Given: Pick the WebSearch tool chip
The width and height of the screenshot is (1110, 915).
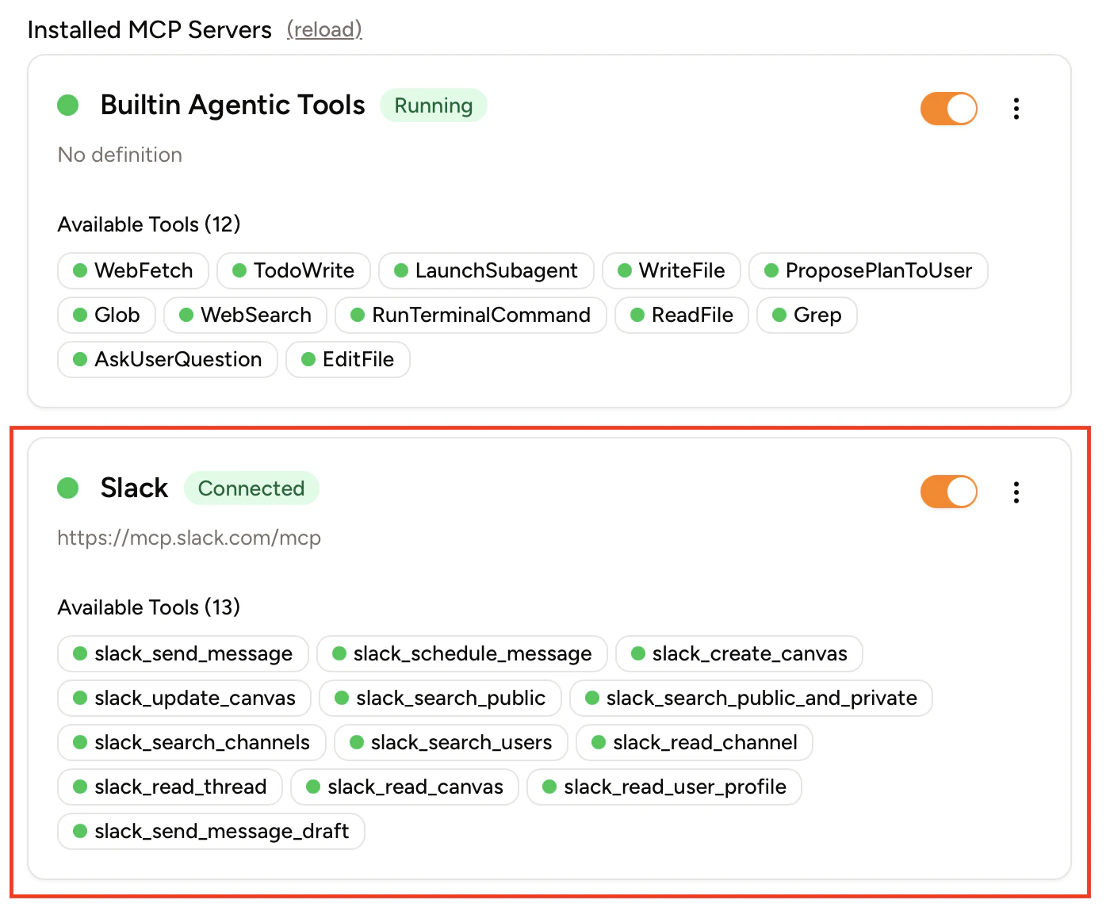Looking at the screenshot, I should coord(245,315).
